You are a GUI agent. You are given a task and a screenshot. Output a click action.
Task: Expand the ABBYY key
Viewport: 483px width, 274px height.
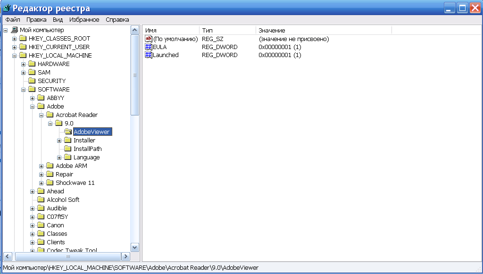tap(33, 98)
